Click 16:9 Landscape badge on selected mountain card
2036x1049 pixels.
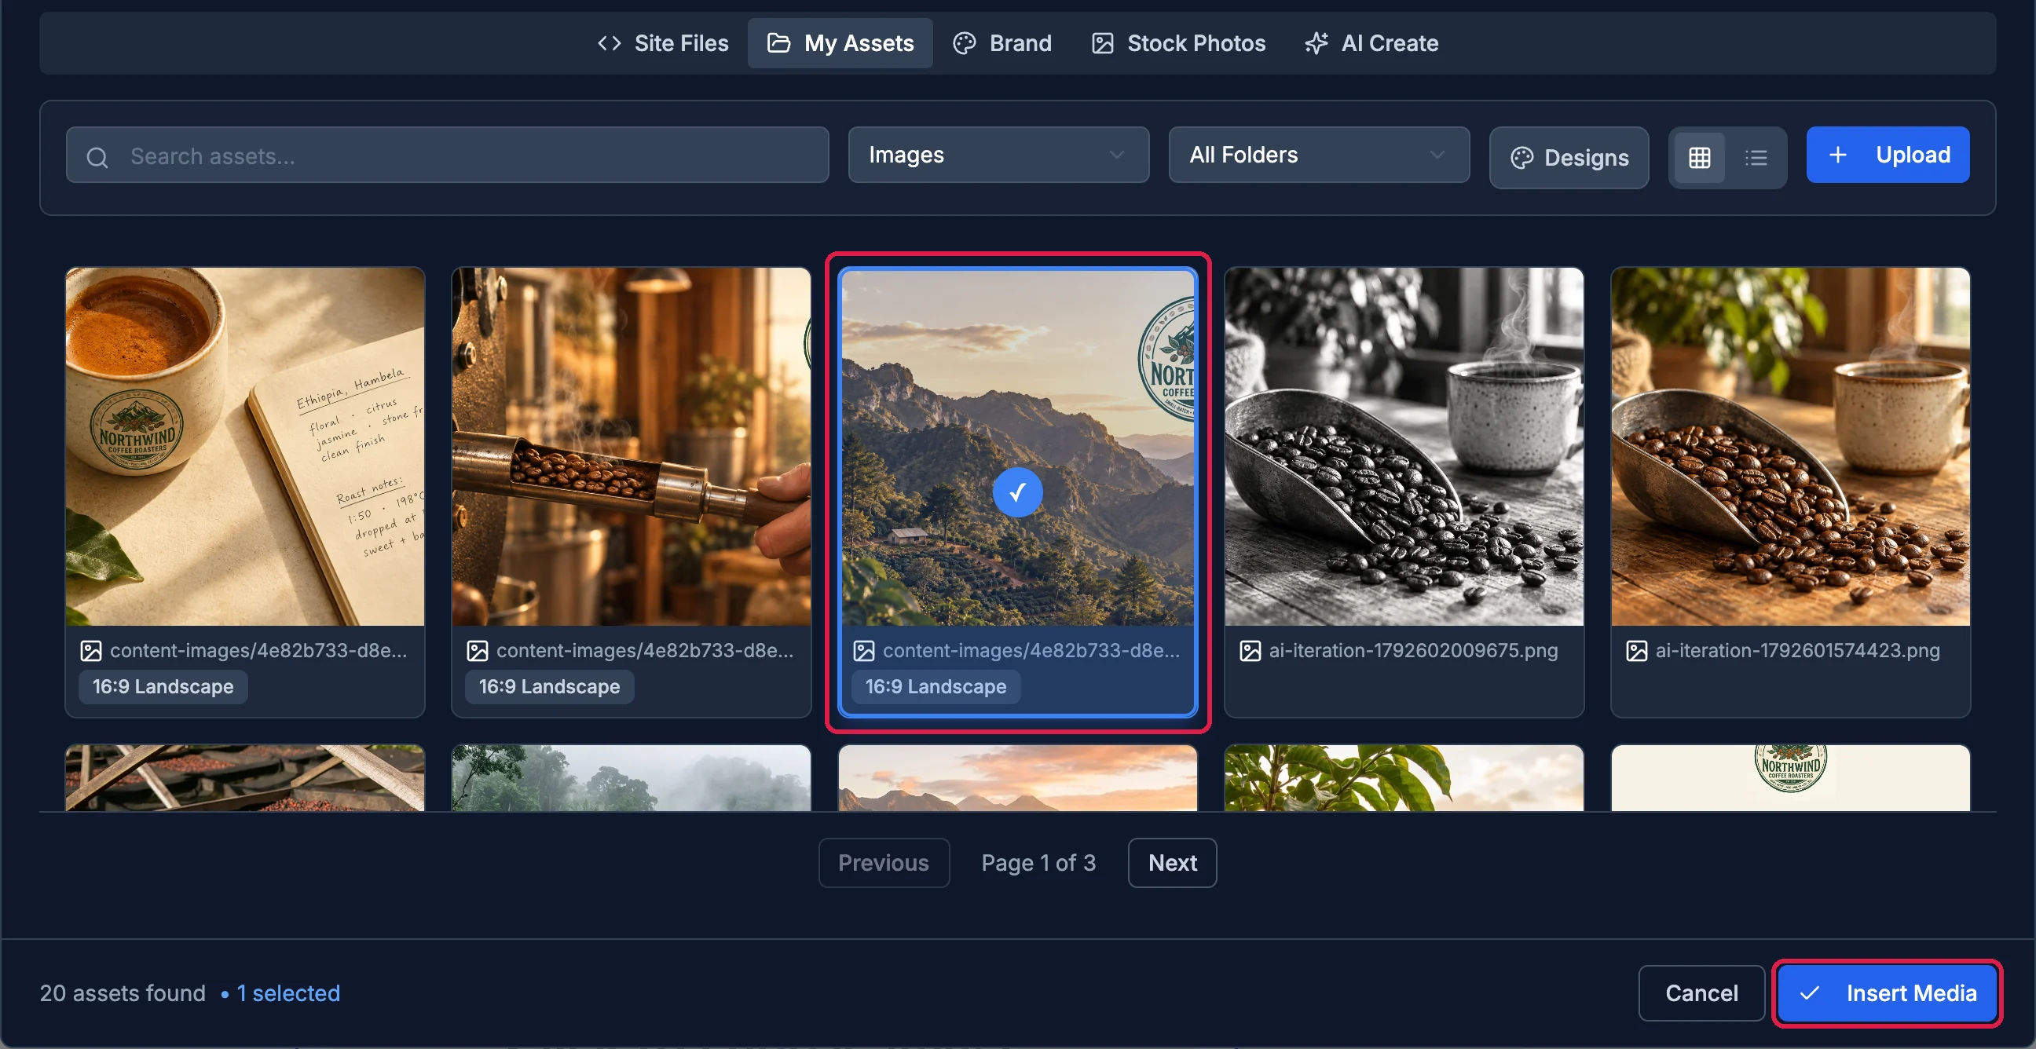936,686
